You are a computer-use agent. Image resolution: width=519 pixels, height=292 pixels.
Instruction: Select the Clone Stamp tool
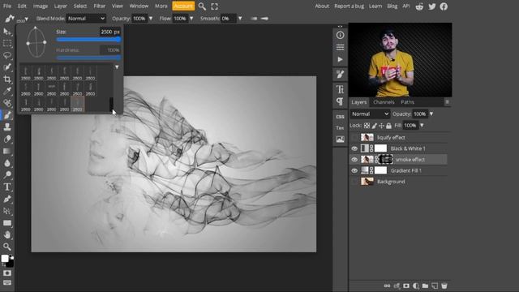click(7, 127)
